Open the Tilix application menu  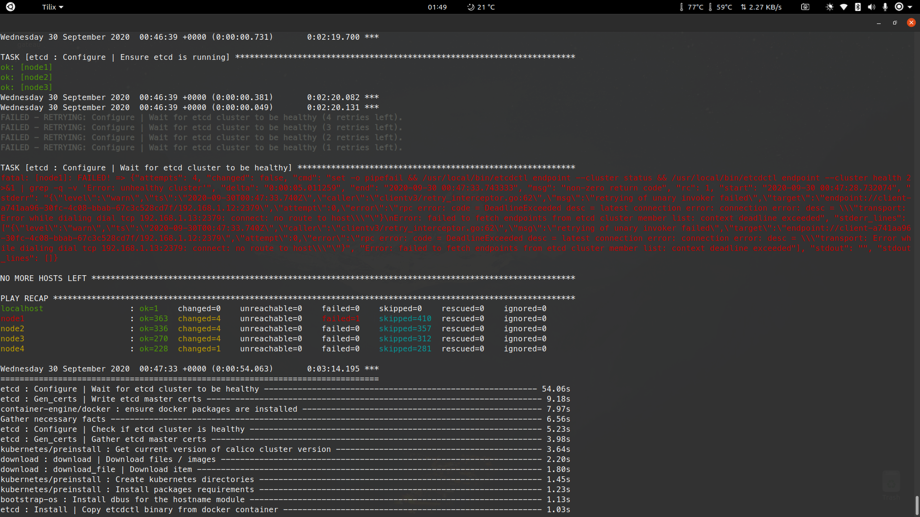click(52, 7)
